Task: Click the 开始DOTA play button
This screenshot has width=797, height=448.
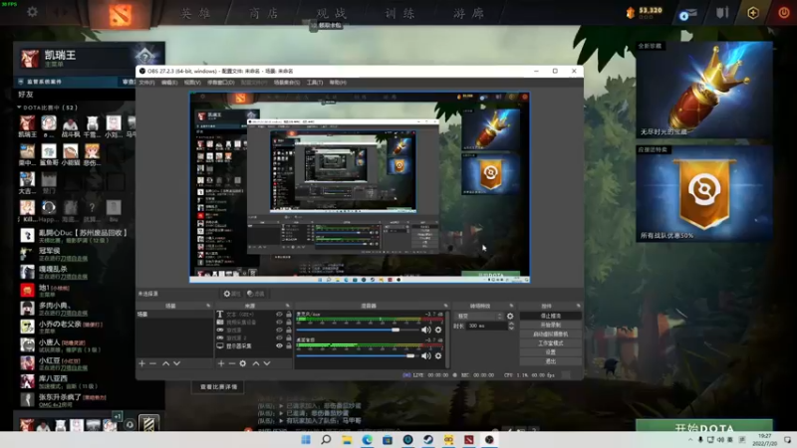Action: point(704,426)
